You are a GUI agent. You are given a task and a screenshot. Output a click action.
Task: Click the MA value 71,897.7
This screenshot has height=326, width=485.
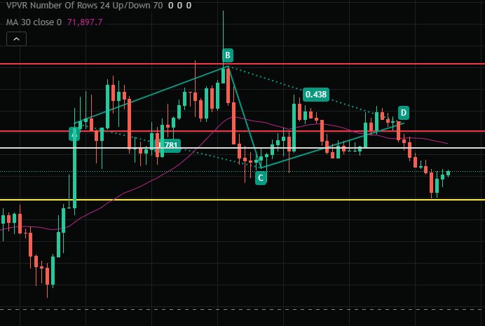click(85, 22)
